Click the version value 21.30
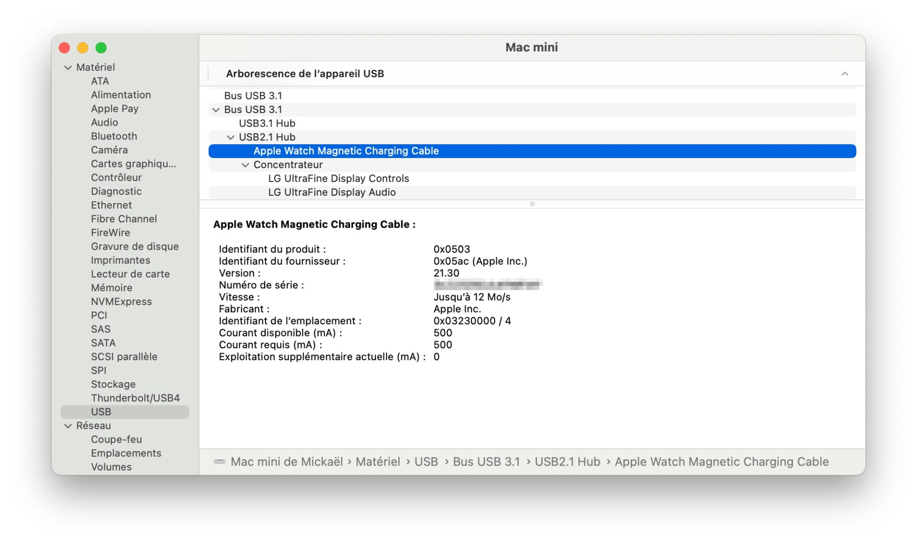The image size is (917, 543). (446, 273)
